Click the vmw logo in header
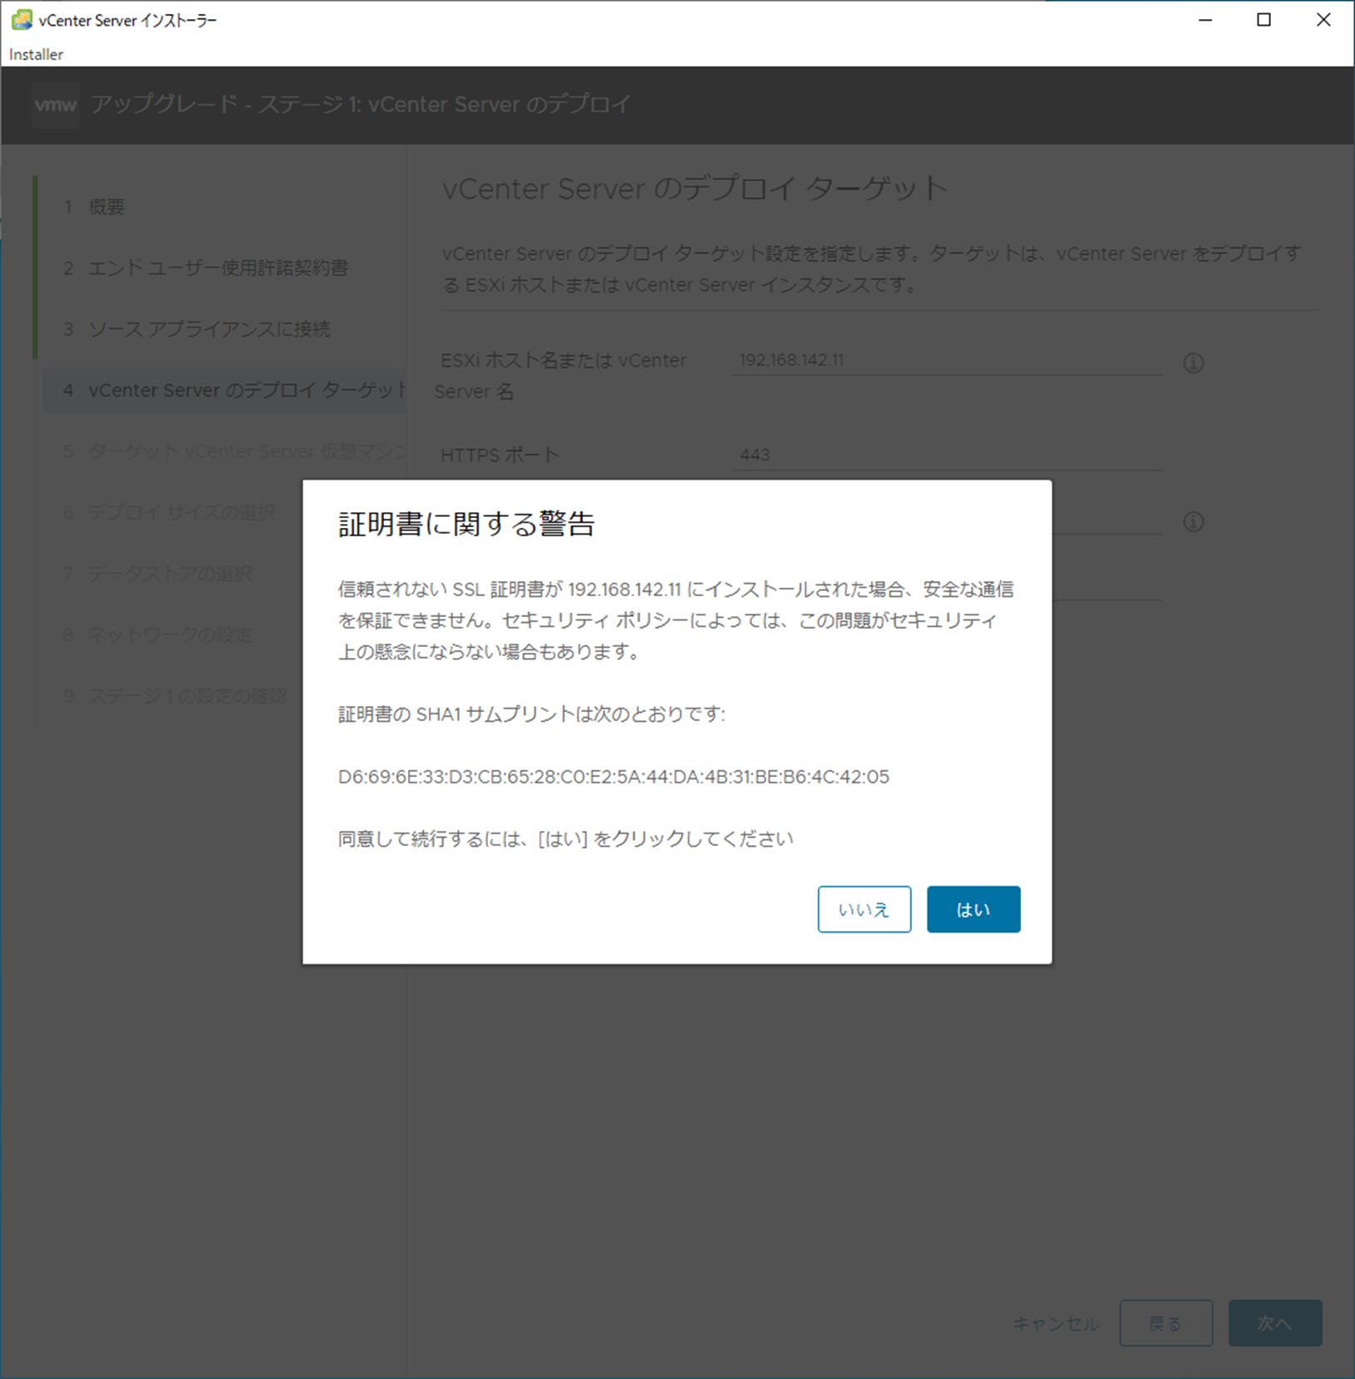Screen dimensions: 1355x1379 point(56,105)
